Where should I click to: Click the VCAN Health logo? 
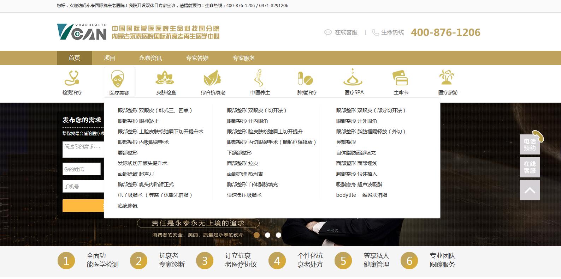82,32
